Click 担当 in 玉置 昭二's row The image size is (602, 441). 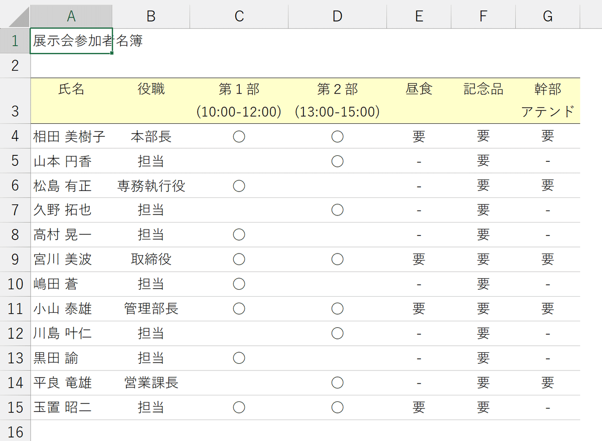[x=151, y=407]
